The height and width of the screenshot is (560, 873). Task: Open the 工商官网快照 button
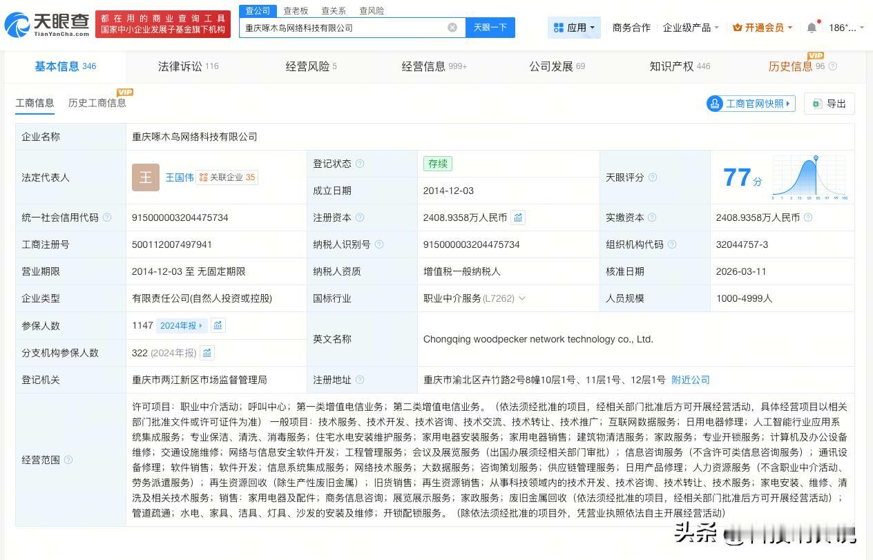coord(751,104)
